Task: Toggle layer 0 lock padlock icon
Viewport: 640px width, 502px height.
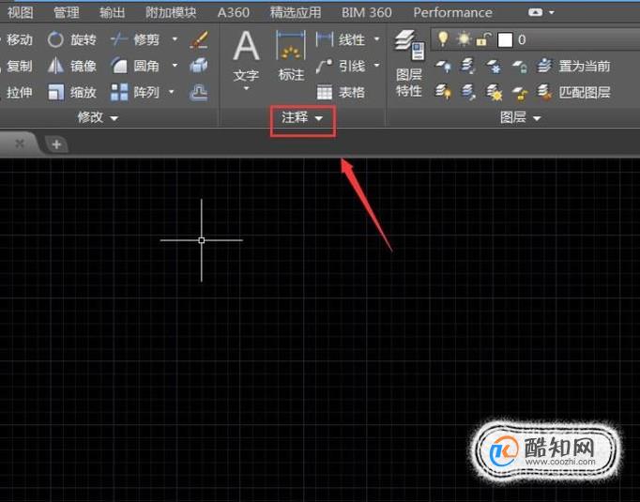Action: click(x=483, y=40)
